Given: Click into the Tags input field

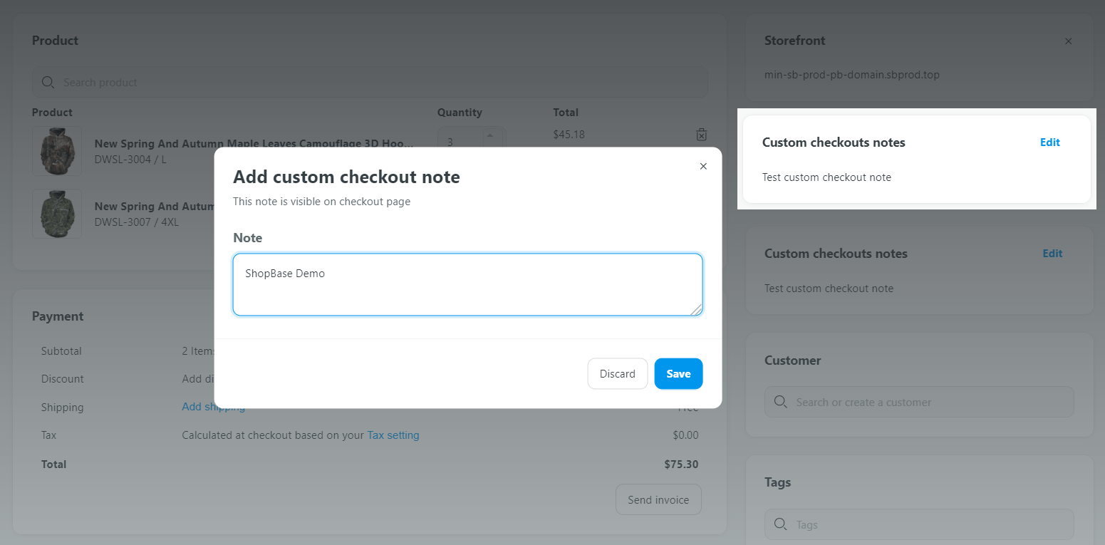Looking at the screenshot, I should (926, 525).
